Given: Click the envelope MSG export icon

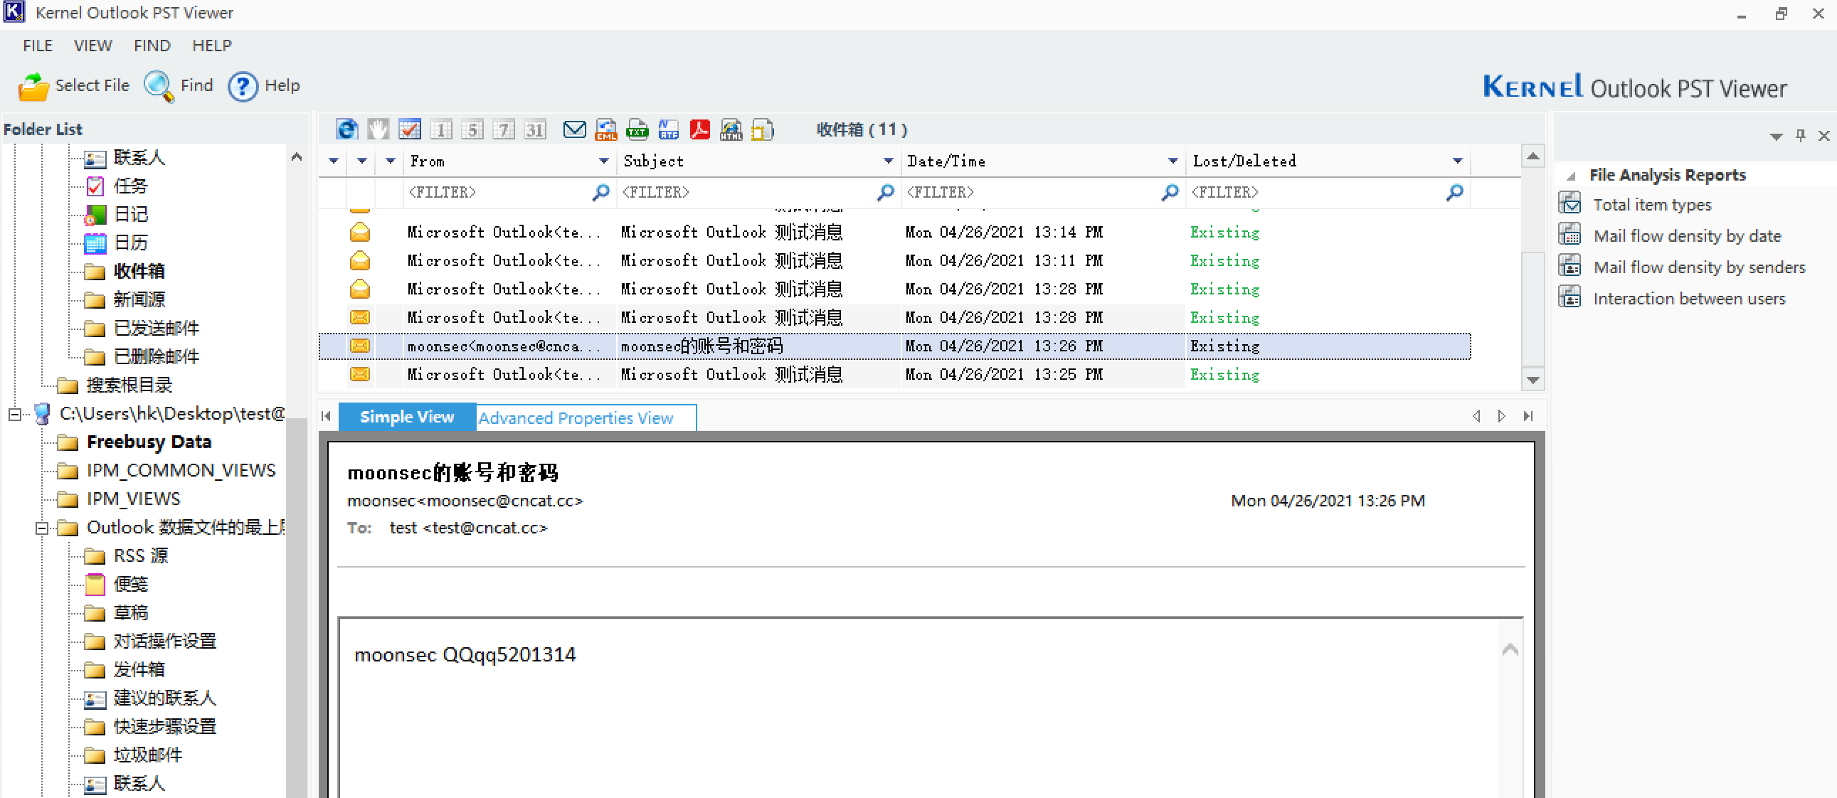Looking at the screenshot, I should 574,129.
